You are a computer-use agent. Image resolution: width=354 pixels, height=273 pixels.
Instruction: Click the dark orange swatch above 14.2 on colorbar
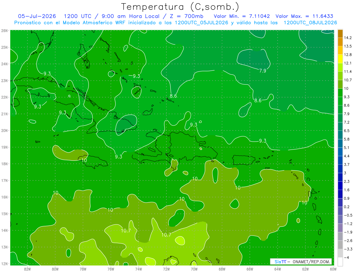click(x=340, y=34)
